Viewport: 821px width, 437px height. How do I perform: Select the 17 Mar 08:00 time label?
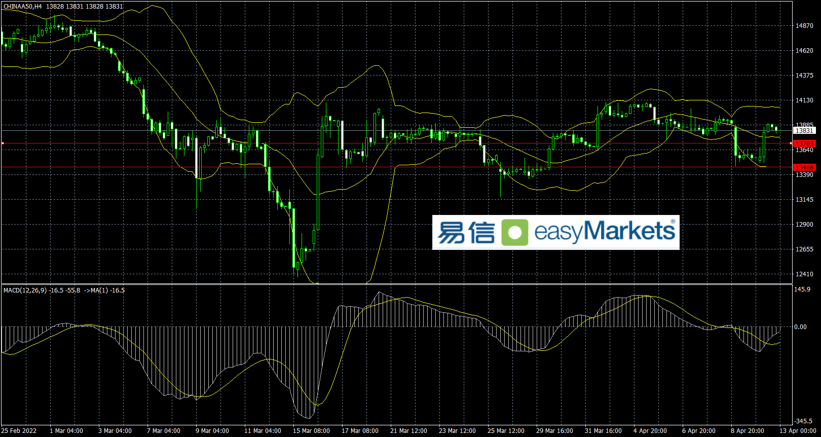pos(360,431)
